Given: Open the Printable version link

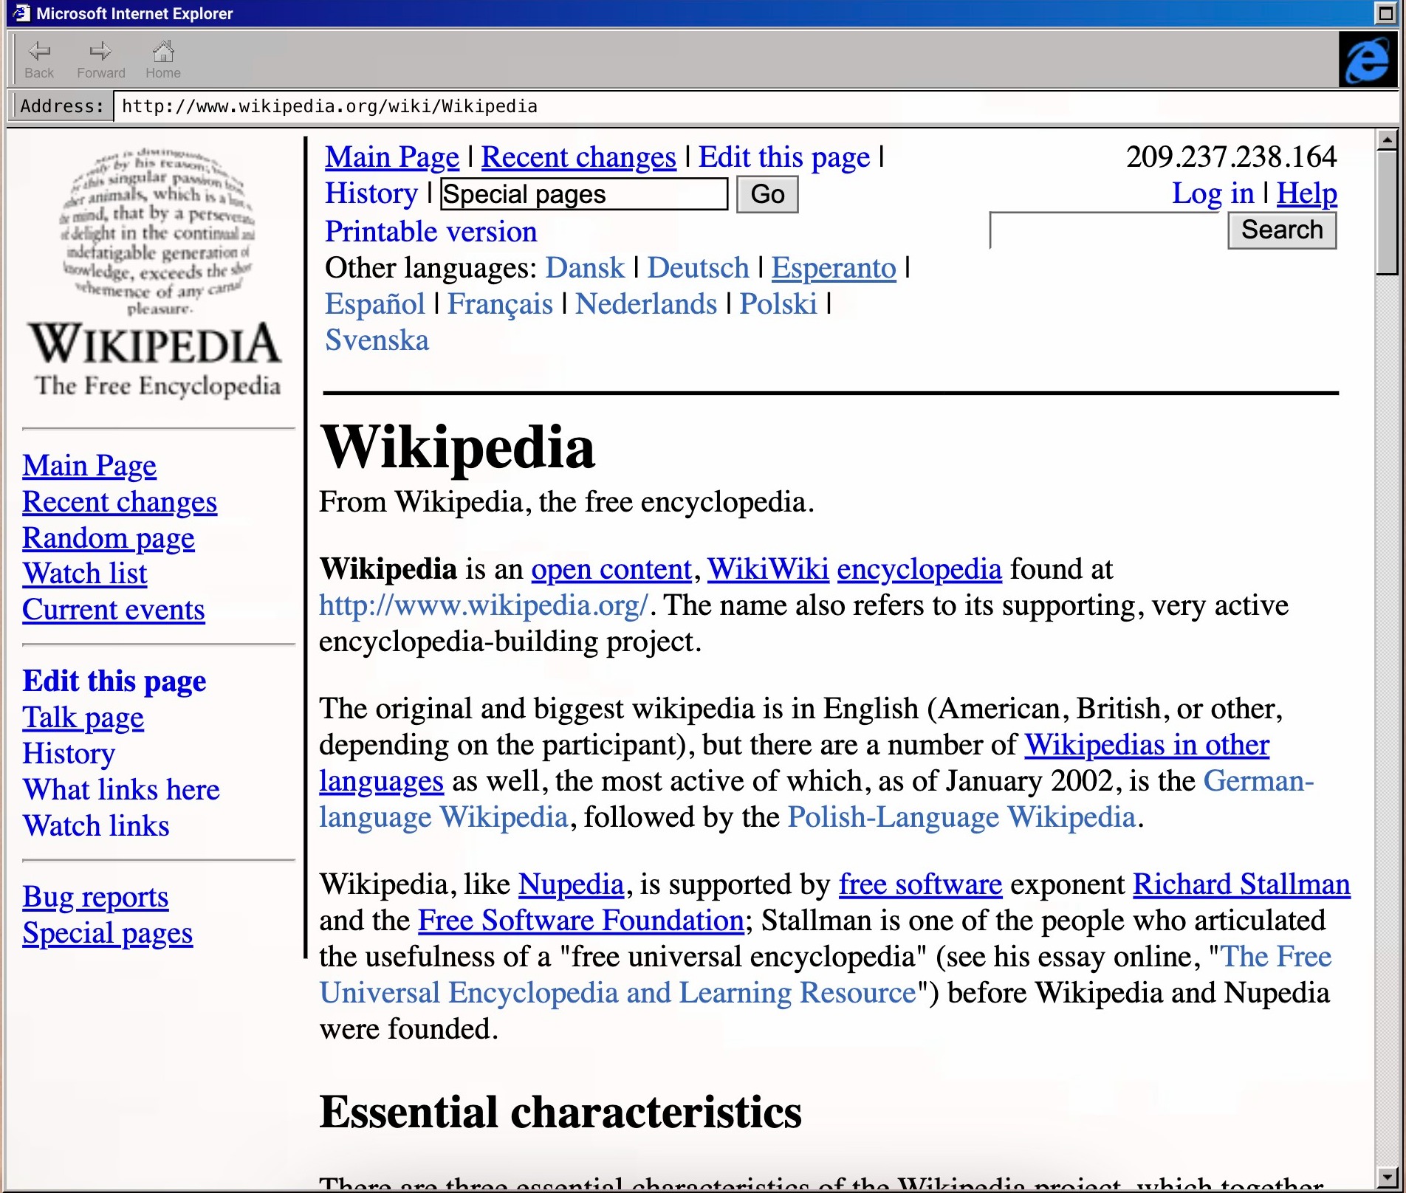Looking at the screenshot, I should [431, 232].
